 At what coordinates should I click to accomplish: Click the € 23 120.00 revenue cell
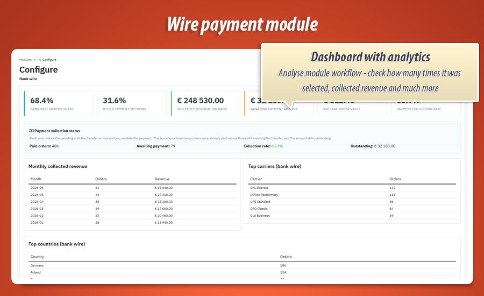163,202
